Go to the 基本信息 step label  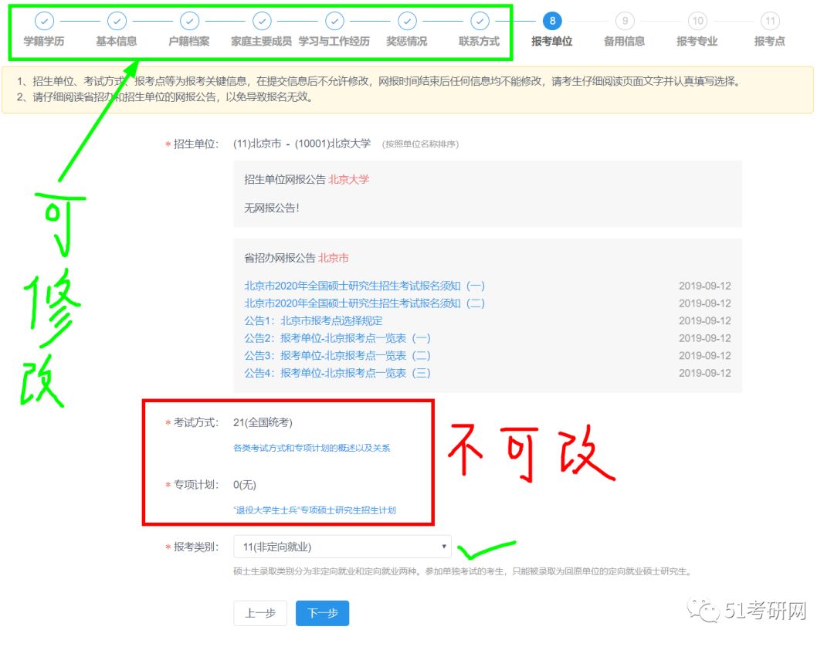pos(117,42)
